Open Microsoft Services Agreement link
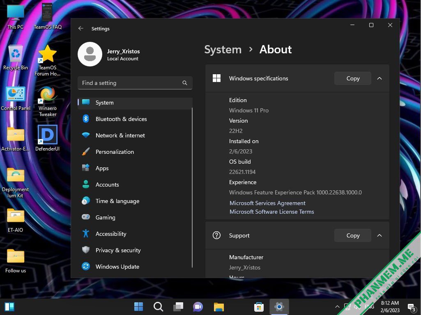Screen dimensions: 421x315 click(x=267, y=203)
